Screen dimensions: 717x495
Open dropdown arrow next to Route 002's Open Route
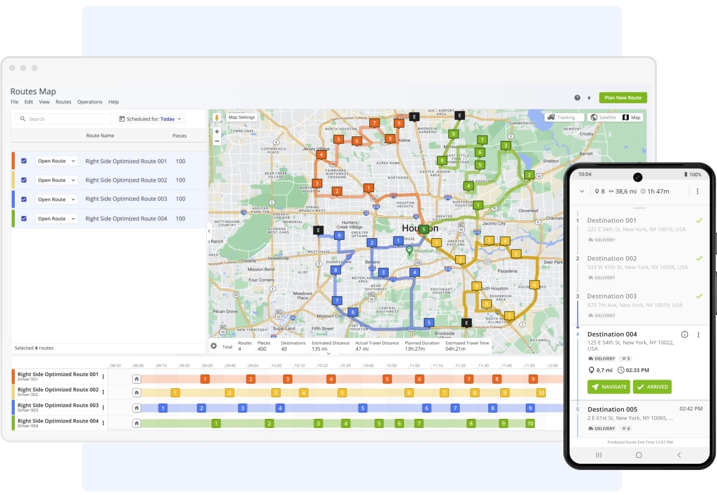click(73, 180)
